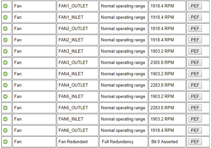The height and width of the screenshot is (148, 211).
Task: Click PEF button in FAN6_OUTLET row
Action: [x=195, y=131]
